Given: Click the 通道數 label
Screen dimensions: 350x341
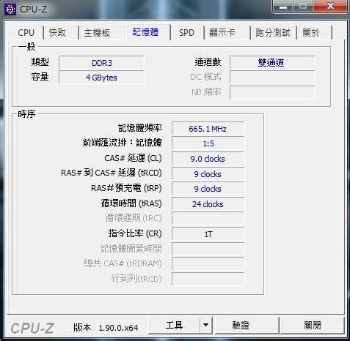Looking at the screenshot, I should (208, 62).
